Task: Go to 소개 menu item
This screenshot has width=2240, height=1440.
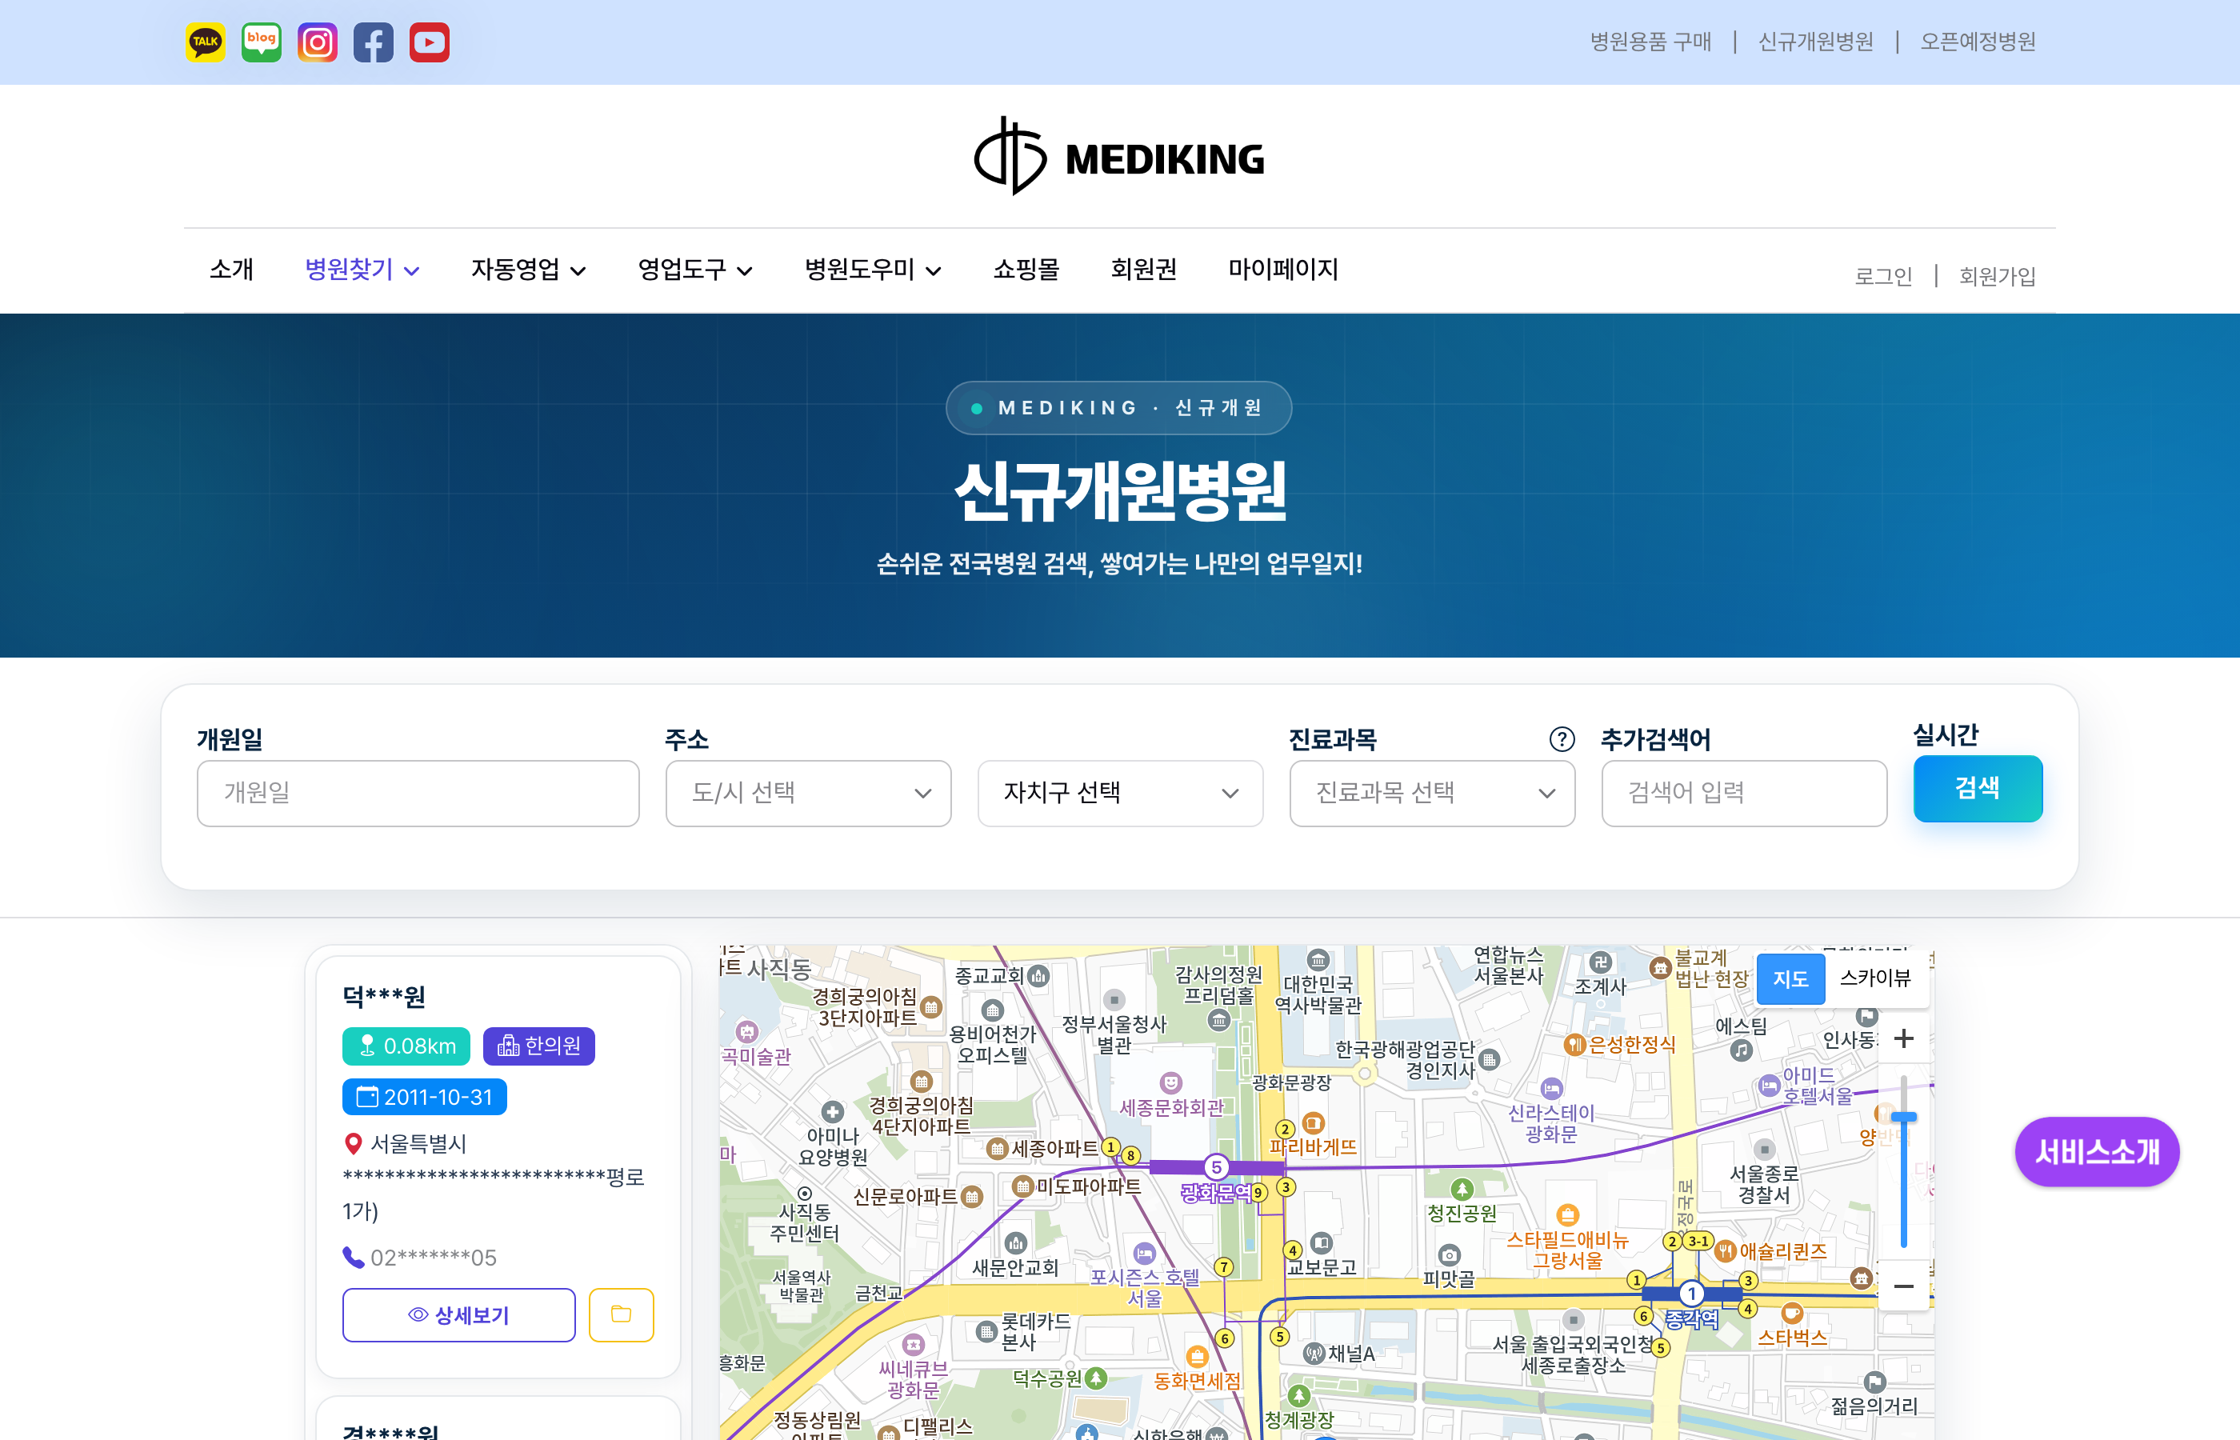Action: [x=232, y=270]
